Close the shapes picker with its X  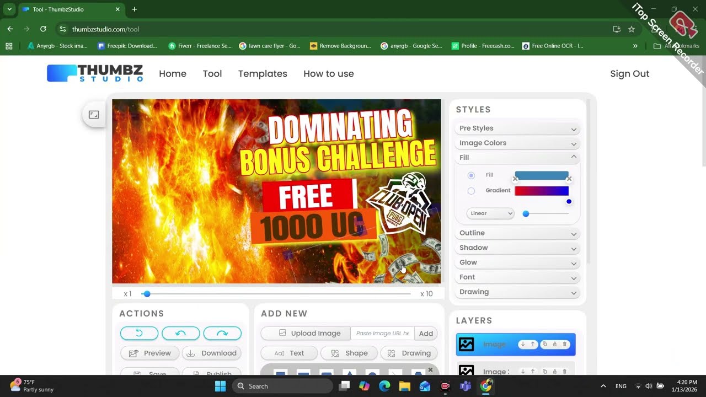point(431,370)
